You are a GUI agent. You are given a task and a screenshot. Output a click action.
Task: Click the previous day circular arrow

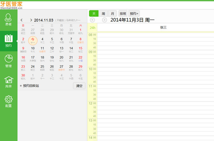click(x=92, y=20)
